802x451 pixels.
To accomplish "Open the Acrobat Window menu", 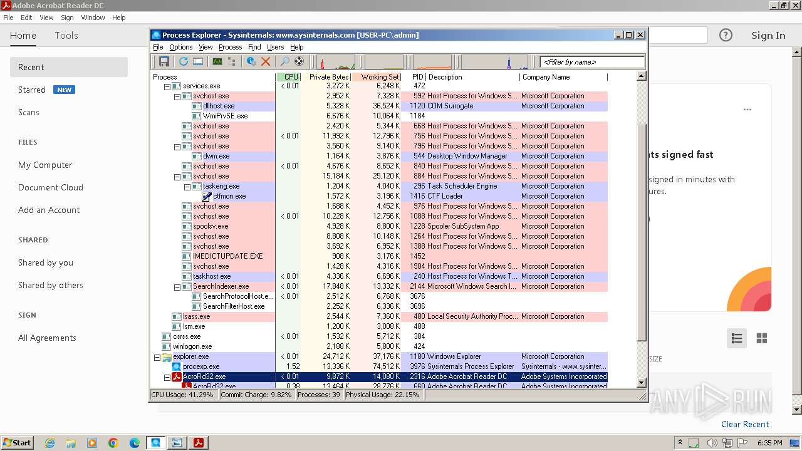I will [x=93, y=18].
